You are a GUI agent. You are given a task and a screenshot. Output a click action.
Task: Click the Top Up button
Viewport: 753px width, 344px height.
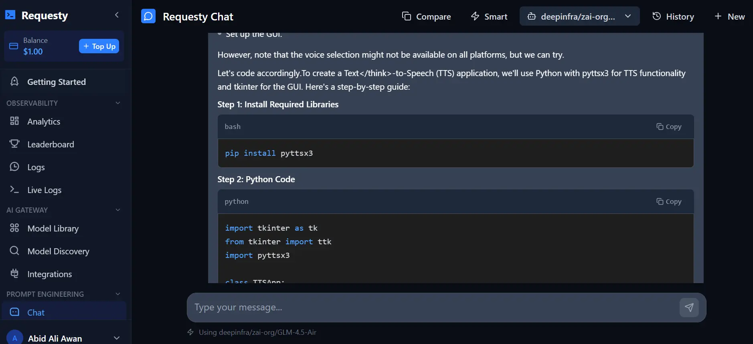99,46
